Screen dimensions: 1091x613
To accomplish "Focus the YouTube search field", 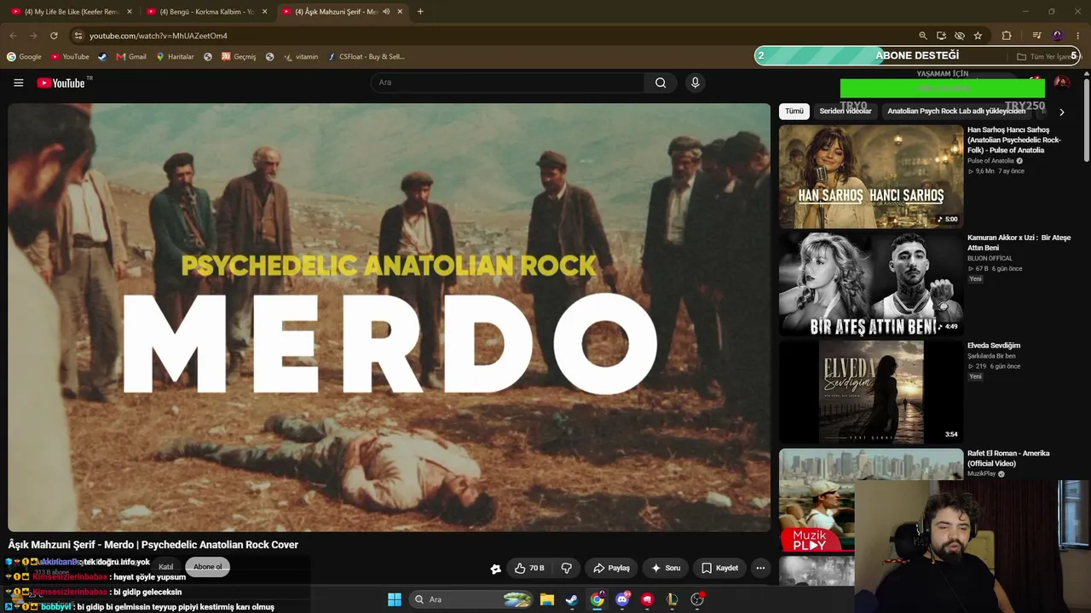I will pyautogui.click(x=507, y=83).
